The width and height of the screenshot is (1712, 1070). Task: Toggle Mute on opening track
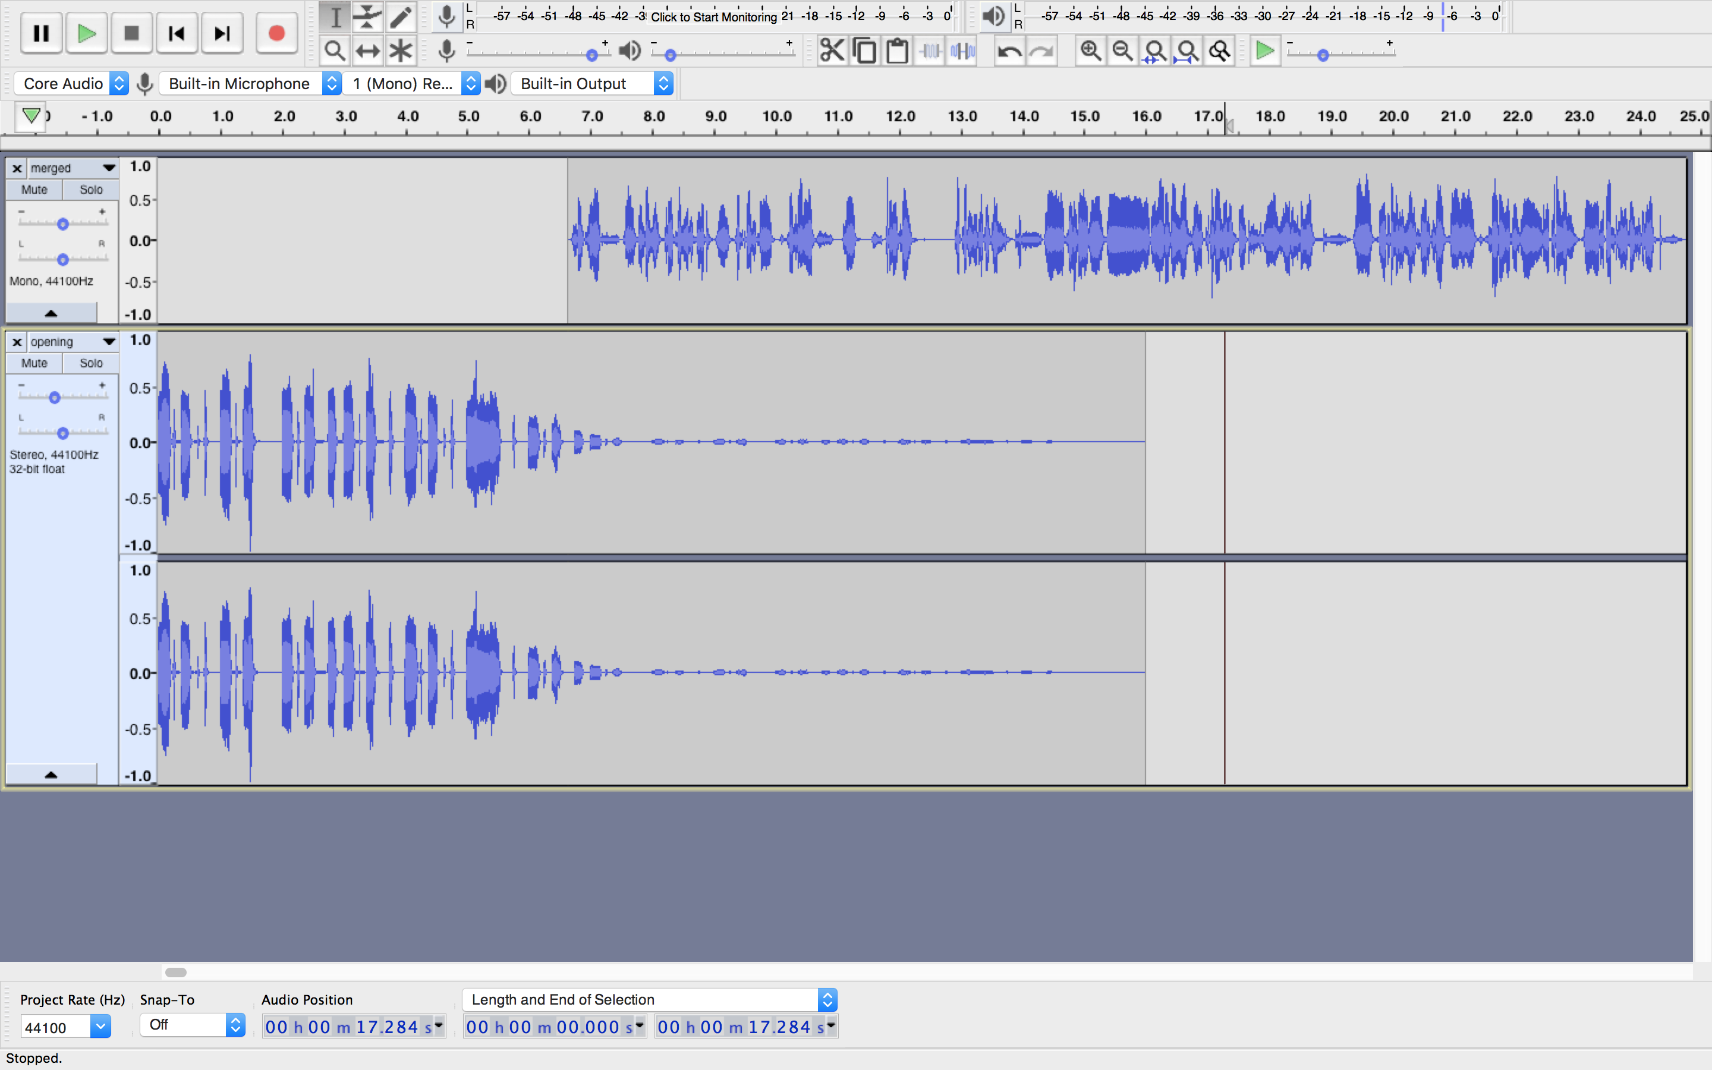pos(34,363)
